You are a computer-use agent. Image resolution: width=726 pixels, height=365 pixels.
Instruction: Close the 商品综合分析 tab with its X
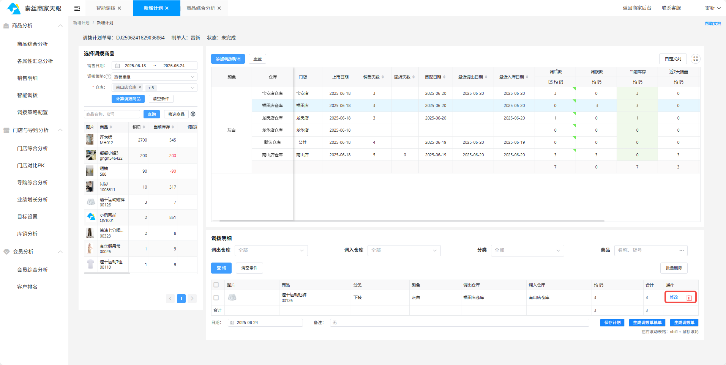[x=219, y=8]
